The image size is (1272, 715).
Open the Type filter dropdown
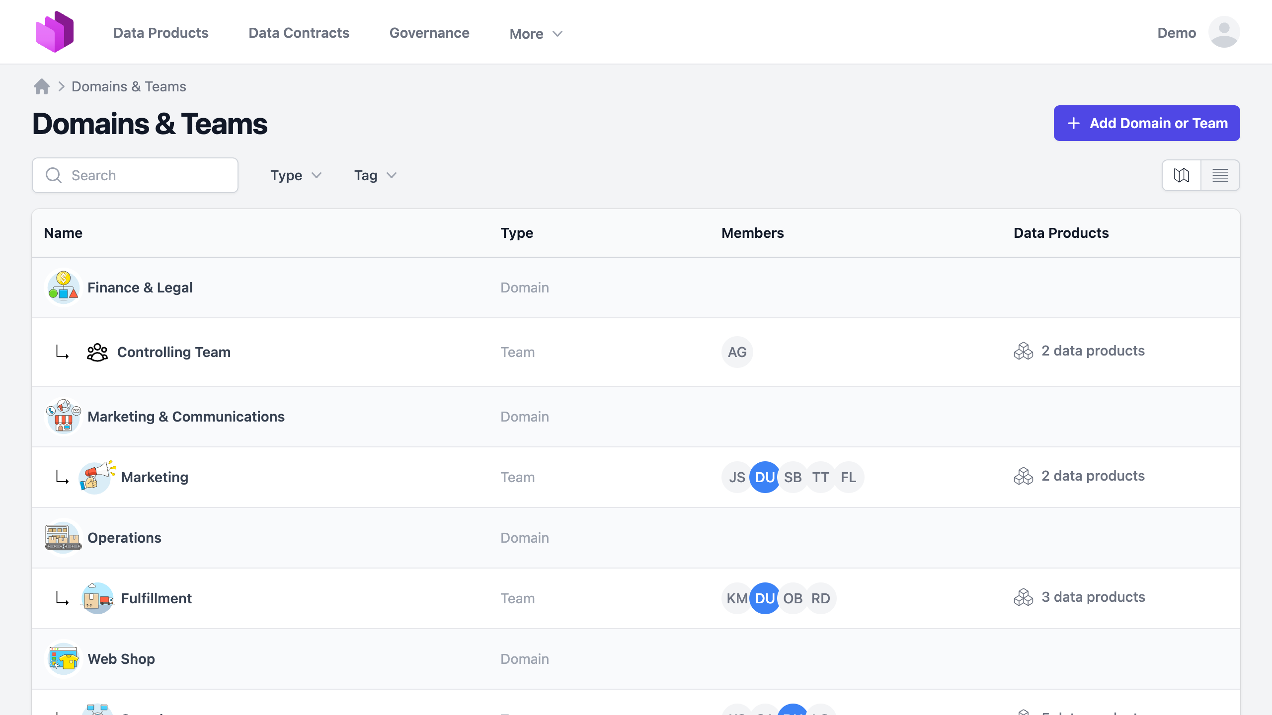pyautogui.click(x=296, y=175)
